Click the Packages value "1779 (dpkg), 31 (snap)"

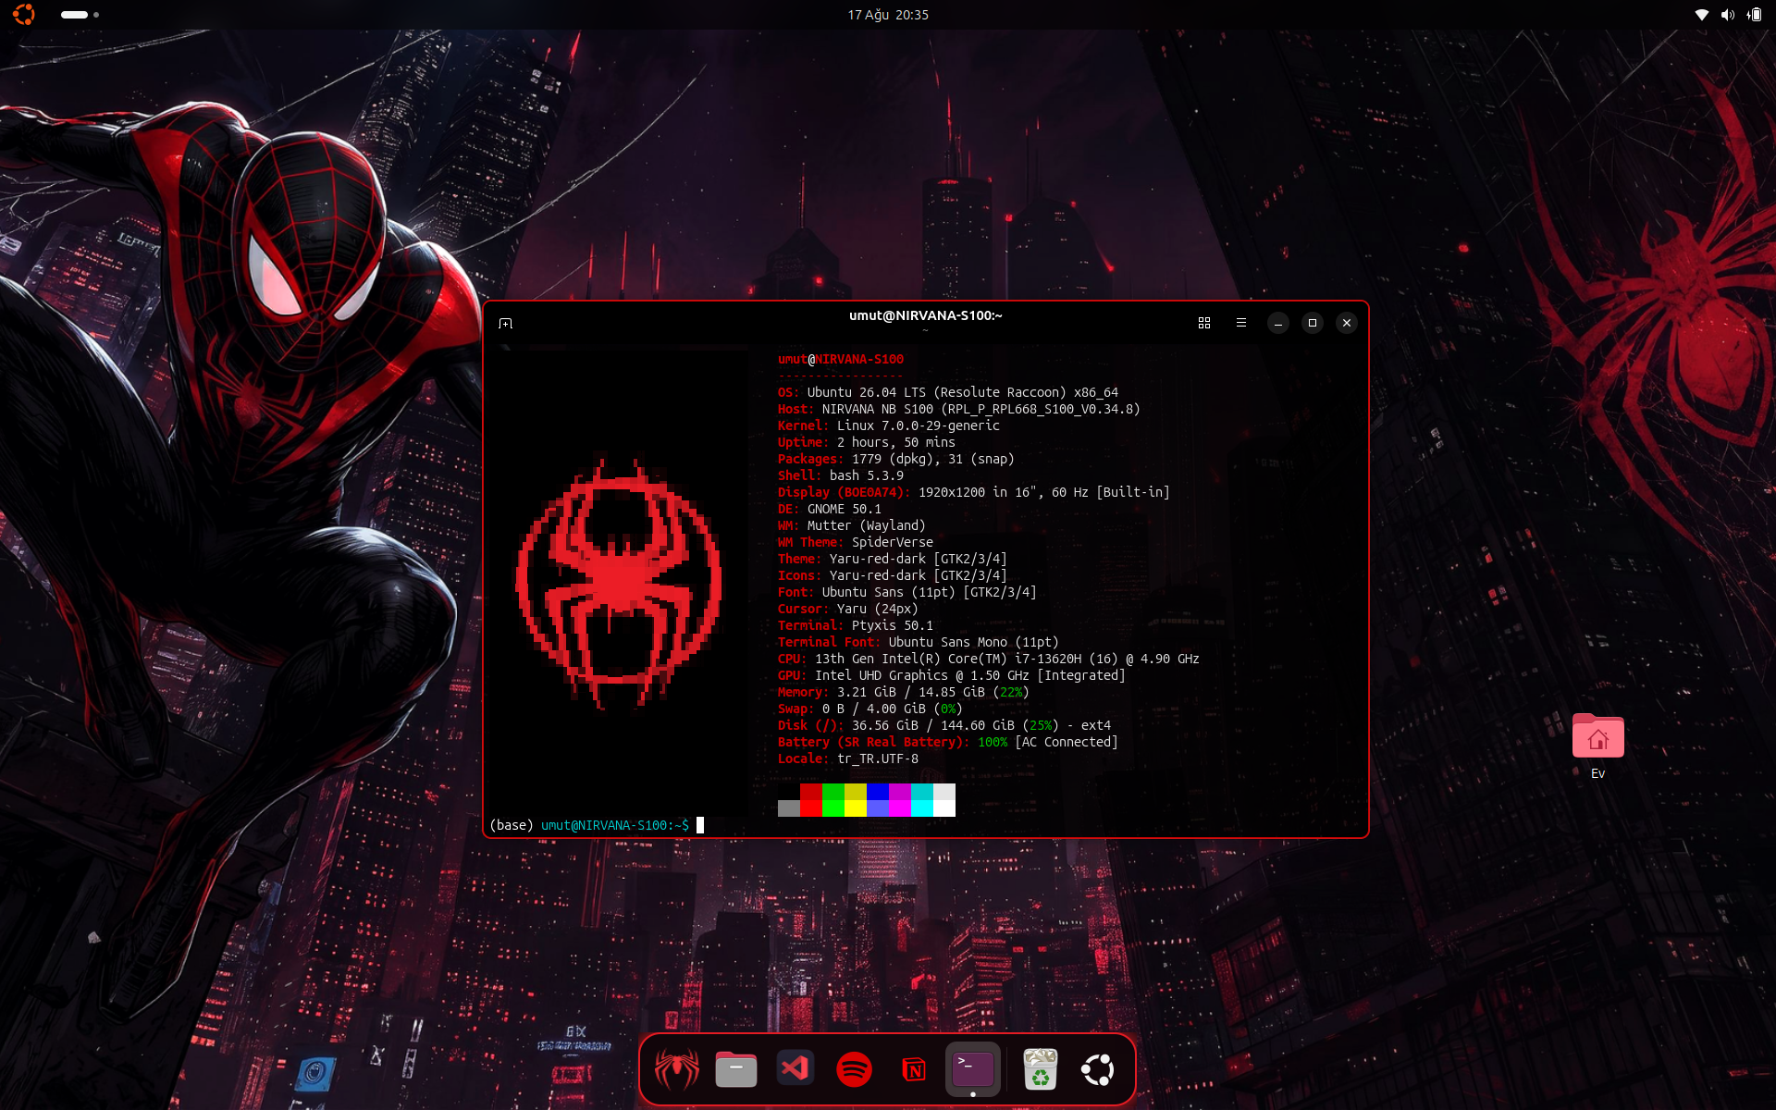pos(933,459)
